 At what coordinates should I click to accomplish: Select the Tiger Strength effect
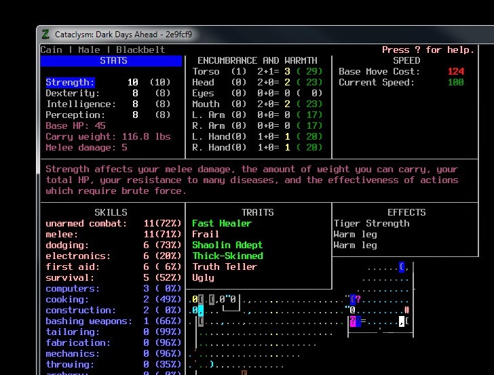[x=371, y=224]
